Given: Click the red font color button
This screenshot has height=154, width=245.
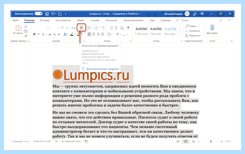Looking at the screenshot, I should click(x=78, y=34).
